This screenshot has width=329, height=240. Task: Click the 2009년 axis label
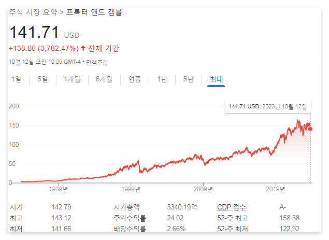tap(203, 189)
